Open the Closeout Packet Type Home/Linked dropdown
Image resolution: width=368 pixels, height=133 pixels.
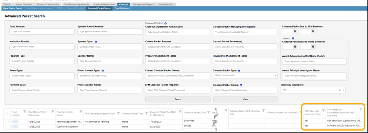coord(245,75)
